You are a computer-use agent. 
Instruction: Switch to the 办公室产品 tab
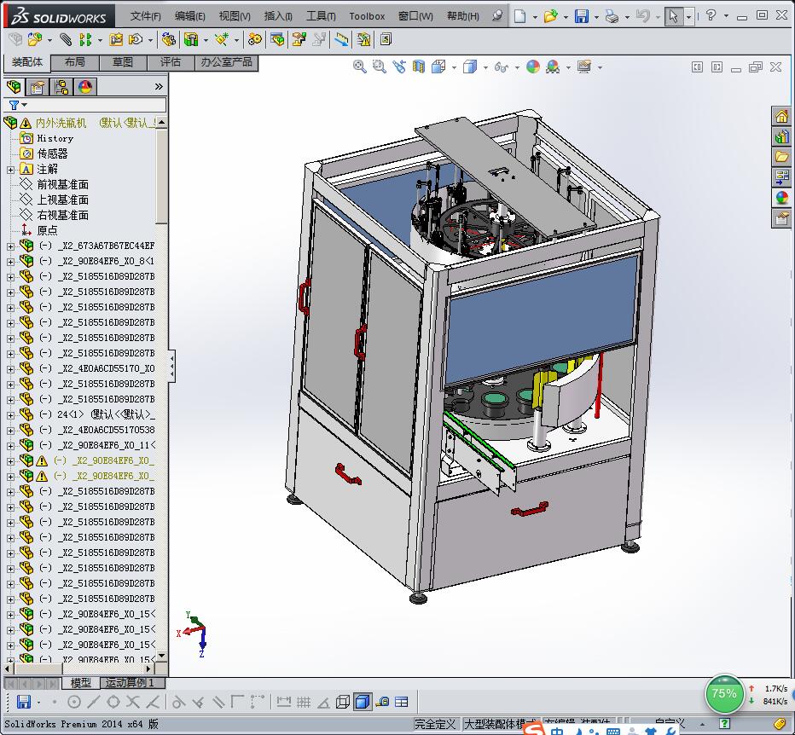click(x=226, y=62)
